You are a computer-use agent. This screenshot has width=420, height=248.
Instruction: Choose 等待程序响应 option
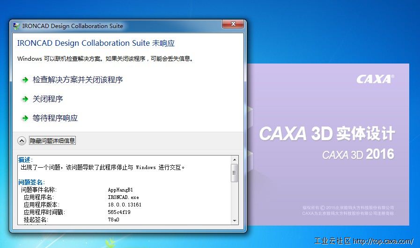point(55,118)
